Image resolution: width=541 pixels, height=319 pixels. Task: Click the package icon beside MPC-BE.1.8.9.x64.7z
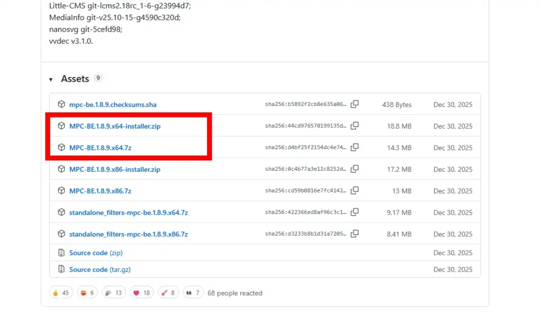coord(61,148)
